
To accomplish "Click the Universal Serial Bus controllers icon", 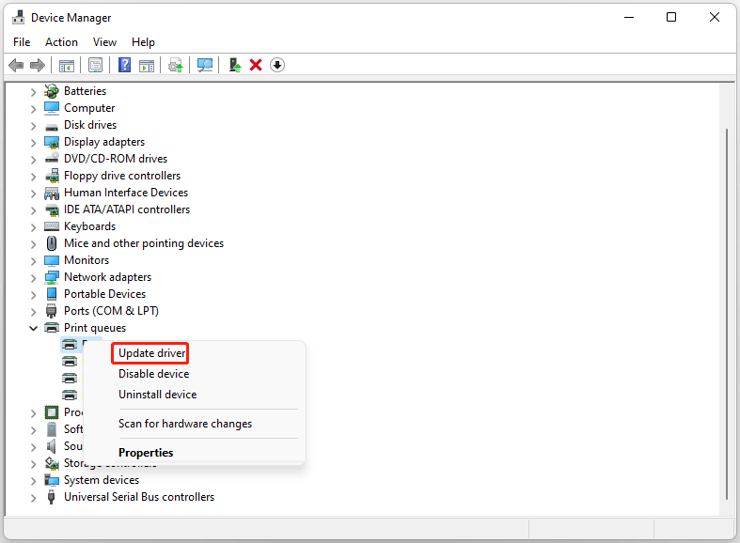I will 52,497.
